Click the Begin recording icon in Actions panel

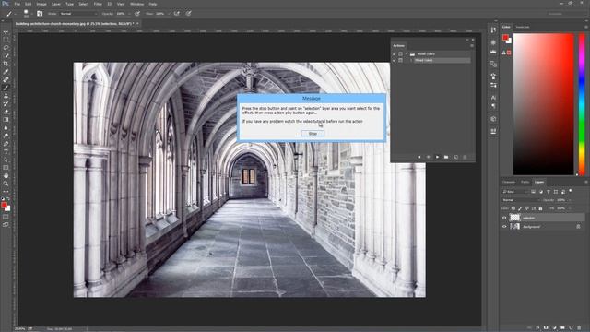coord(428,157)
